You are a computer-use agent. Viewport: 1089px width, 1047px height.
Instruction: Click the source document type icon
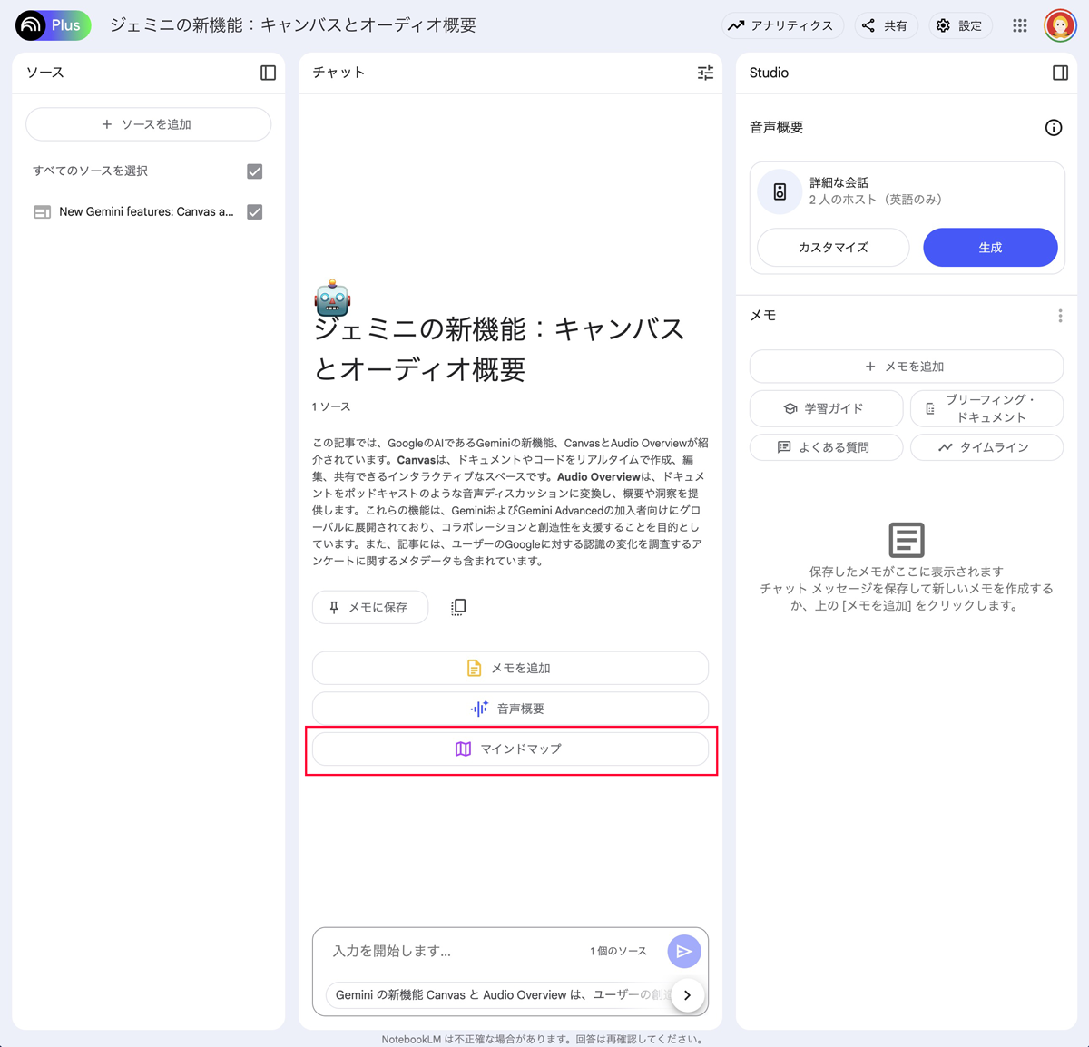pyautogui.click(x=42, y=211)
